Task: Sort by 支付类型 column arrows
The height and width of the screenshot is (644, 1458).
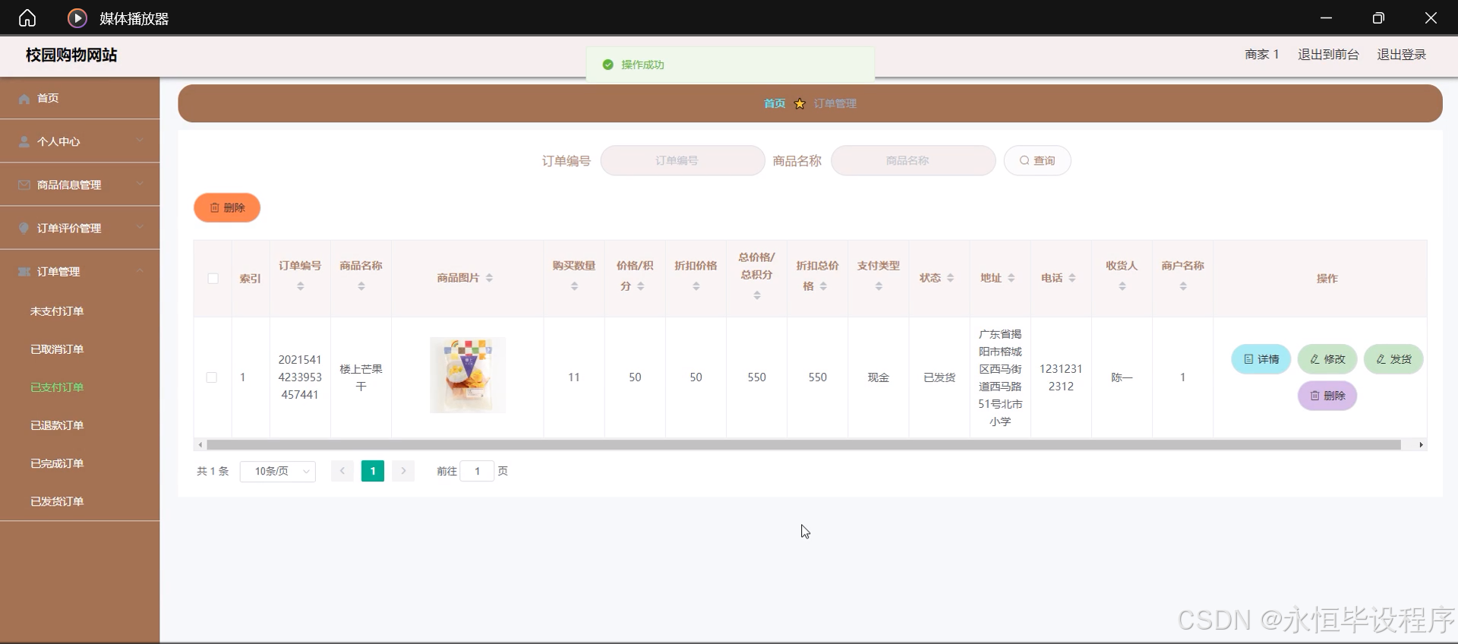Action: (879, 286)
